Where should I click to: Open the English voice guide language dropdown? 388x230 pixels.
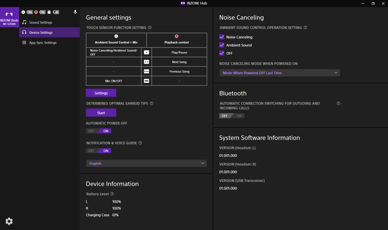pos(147,163)
